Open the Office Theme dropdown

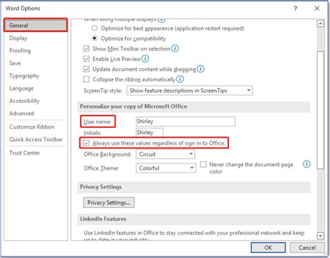click(166, 168)
